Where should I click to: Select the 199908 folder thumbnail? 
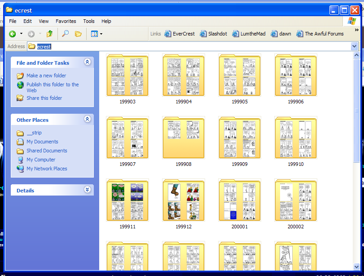click(184, 138)
